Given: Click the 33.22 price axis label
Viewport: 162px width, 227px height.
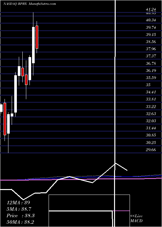Looking at the screenshot, I should click(151, 107).
